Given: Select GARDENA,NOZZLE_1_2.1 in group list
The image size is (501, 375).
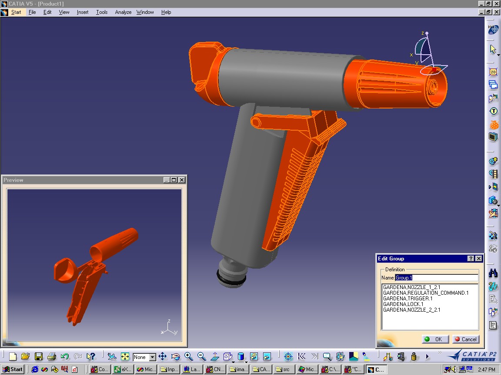Looking at the screenshot, I should [411, 287].
